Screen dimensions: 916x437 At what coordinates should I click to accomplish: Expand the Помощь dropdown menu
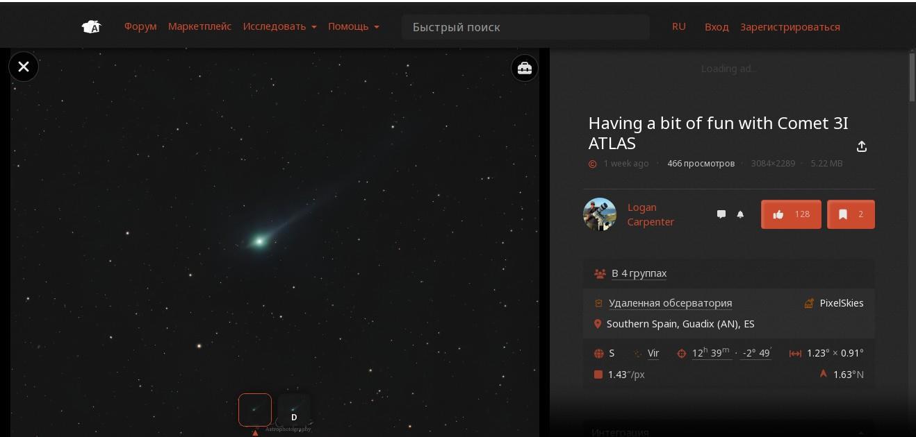click(x=354, y=26)
